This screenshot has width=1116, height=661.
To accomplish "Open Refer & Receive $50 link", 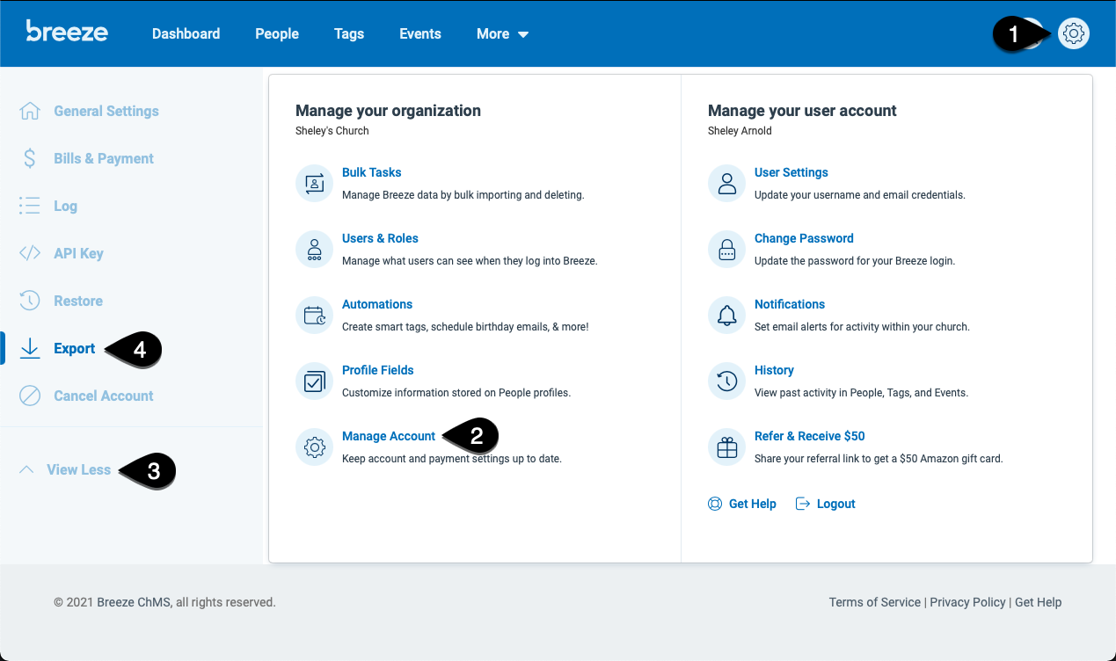I will click(x=810, y=436).
